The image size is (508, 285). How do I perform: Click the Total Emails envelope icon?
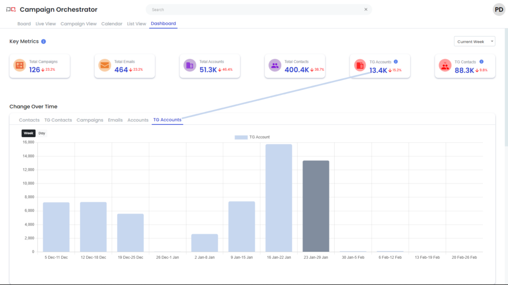tap(105, 66)
